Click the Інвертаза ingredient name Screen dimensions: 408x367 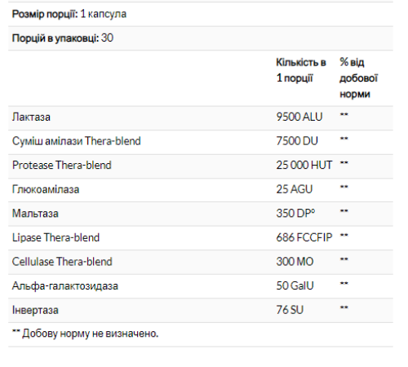(35, 310)
